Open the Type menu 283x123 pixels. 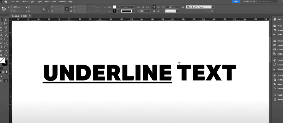[32, 2]
